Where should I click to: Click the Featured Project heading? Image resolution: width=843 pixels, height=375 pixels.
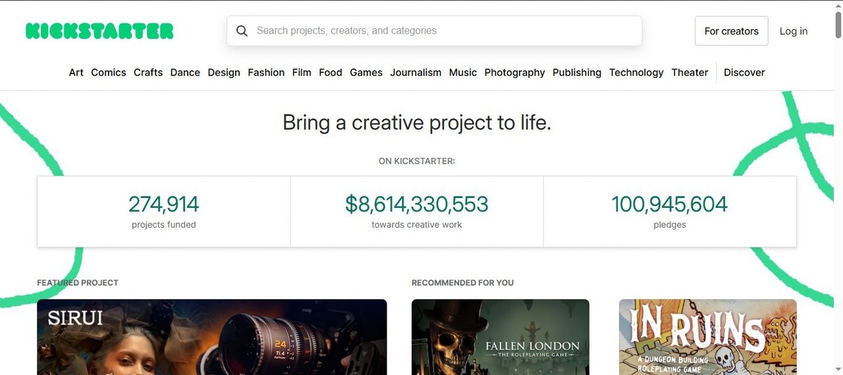click(x=78, y=283)
